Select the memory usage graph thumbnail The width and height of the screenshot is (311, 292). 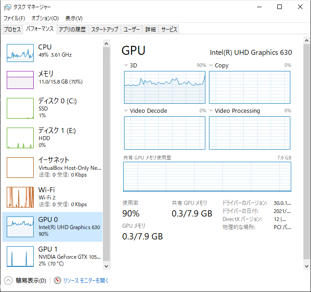tap(20, 80)
